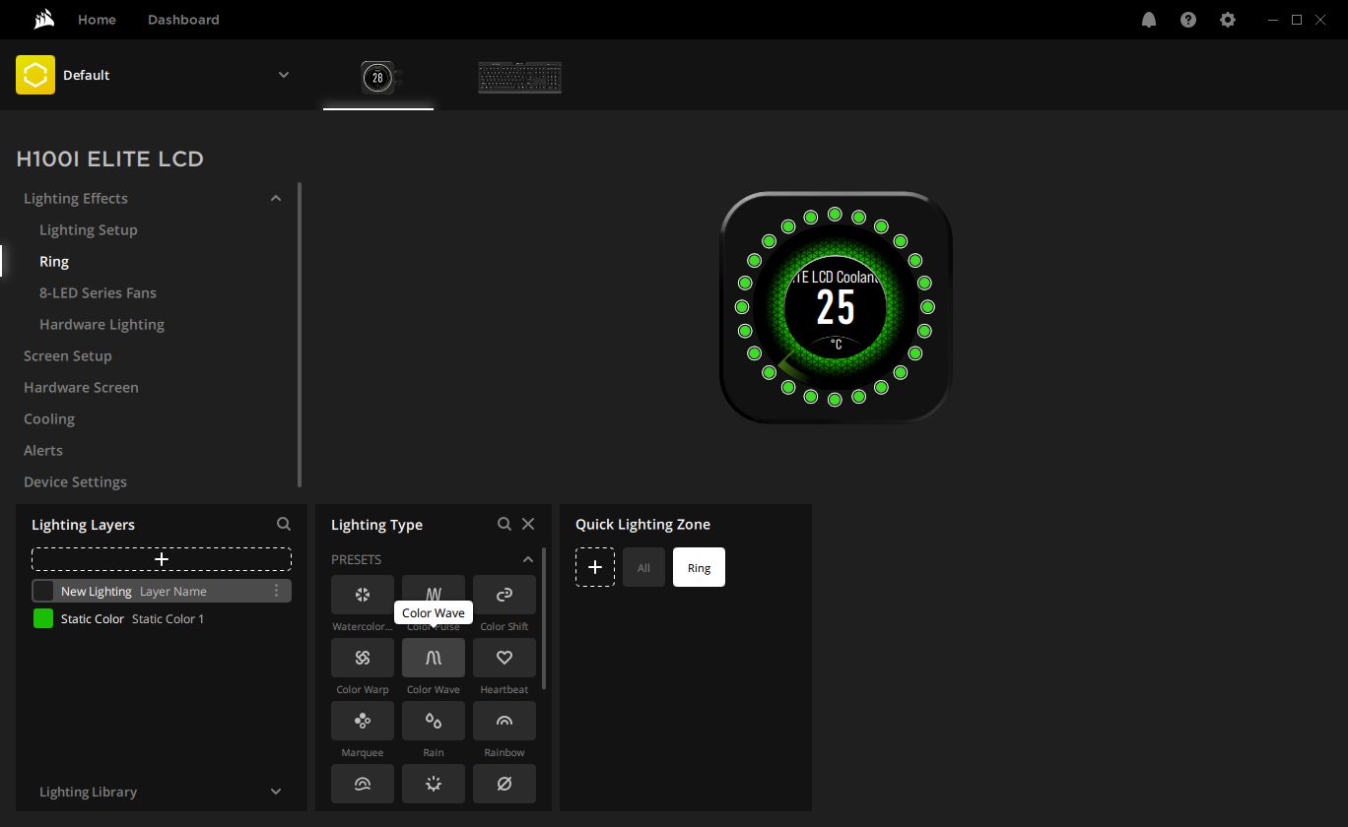This screenshot has width=1348, height=827.
Task: Select the Color Pulse lighting preset
Action: click(x=434, y=595)
